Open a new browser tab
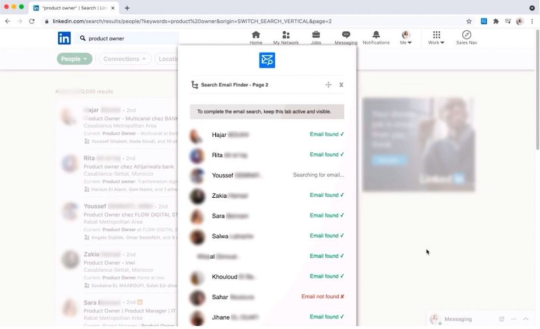540x329 pixels. click(127, 8)
